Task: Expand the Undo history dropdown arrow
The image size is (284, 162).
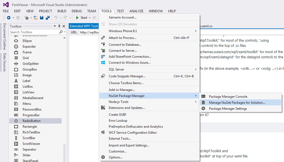Action: tap(61, 18)
